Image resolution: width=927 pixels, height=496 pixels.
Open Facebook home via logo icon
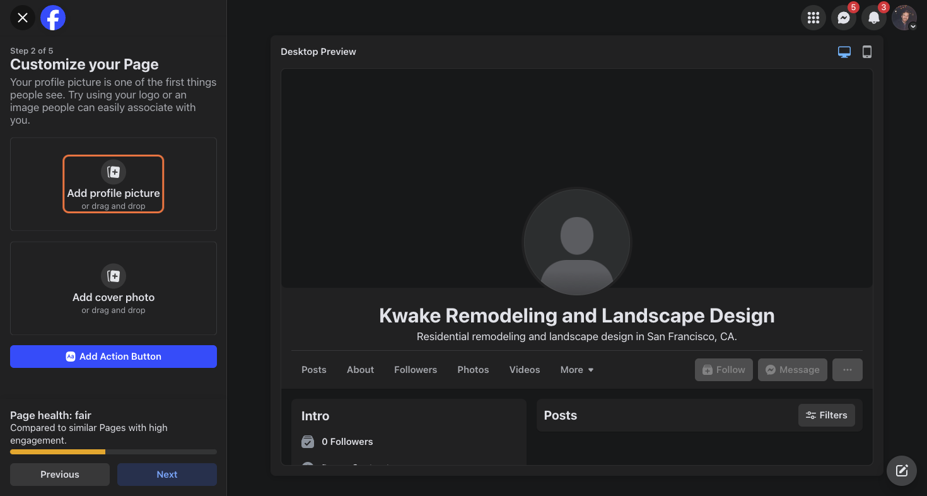click(x=53, y=18)
